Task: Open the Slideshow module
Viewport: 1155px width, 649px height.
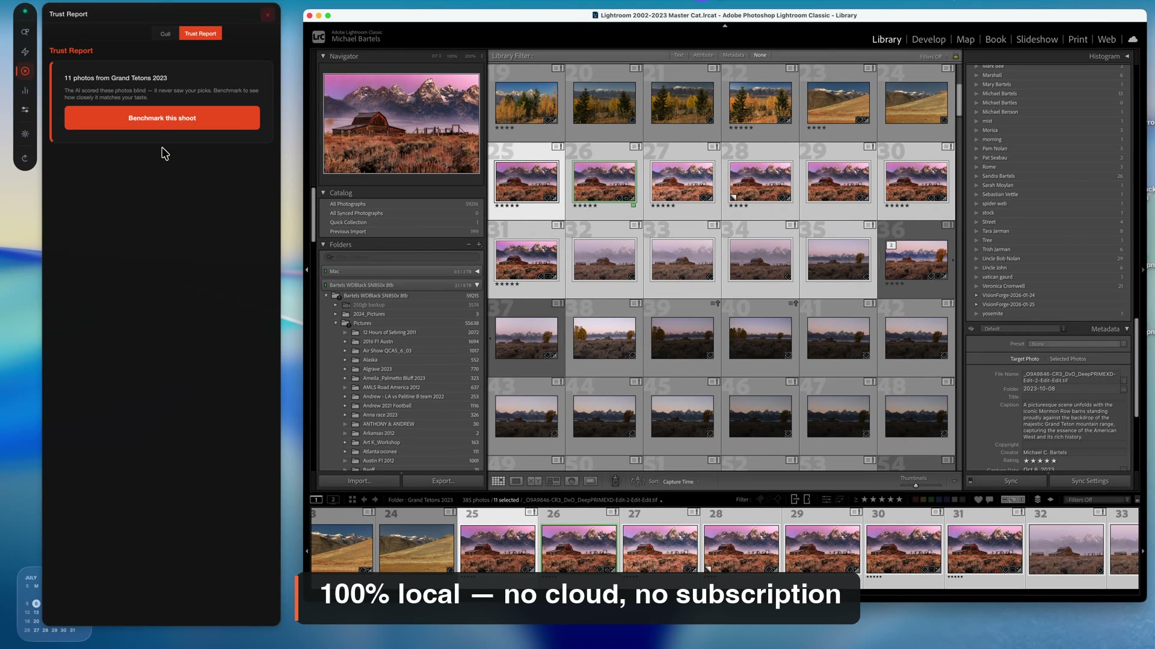Action: pyautogui.click(x=1036, y=39)
